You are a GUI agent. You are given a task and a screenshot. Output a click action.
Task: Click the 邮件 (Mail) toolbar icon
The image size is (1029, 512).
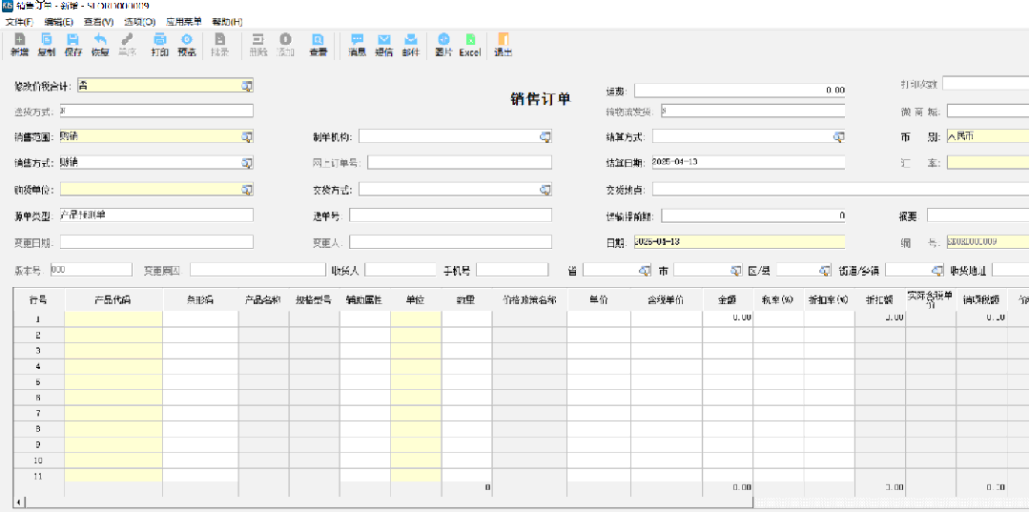(411, 45)
